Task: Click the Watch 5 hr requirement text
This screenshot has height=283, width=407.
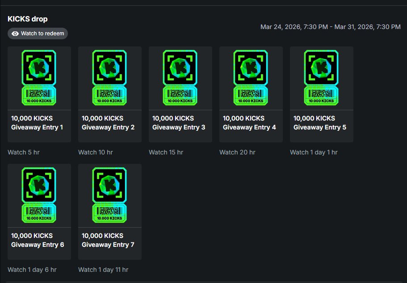Action: tap(24, 152)
